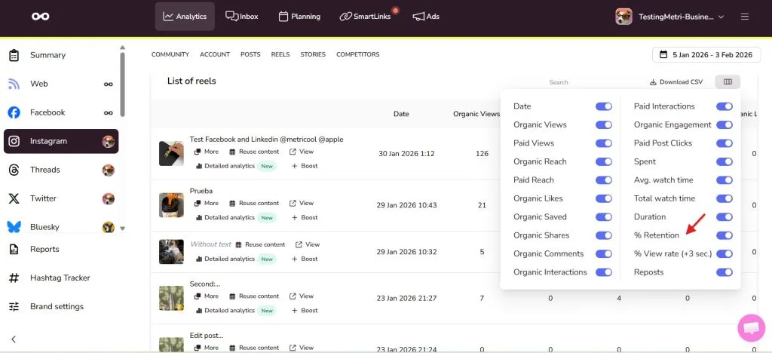Screen dimensions: 772x353
Task: Click Boost on the Prueba reel
Action: pyautogui.click(x=305, y=217)
